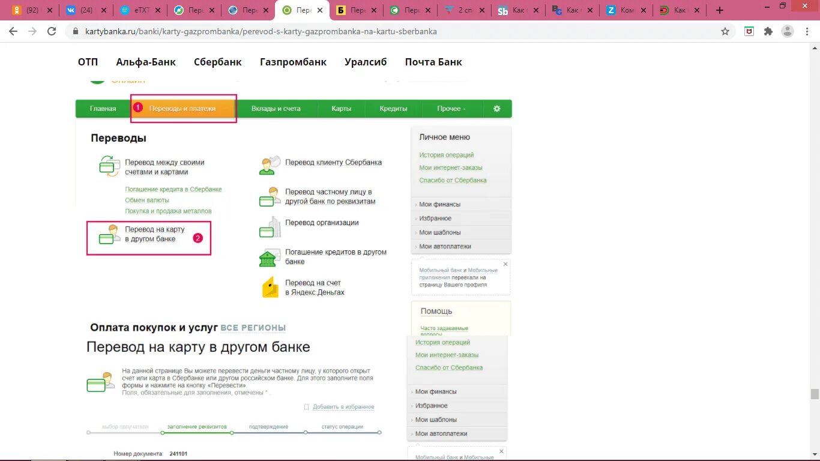Click the site lock icon in address bar

click(x=76, y=31)
